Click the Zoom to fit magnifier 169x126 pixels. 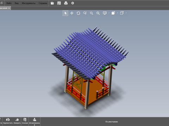pos(98,13)
